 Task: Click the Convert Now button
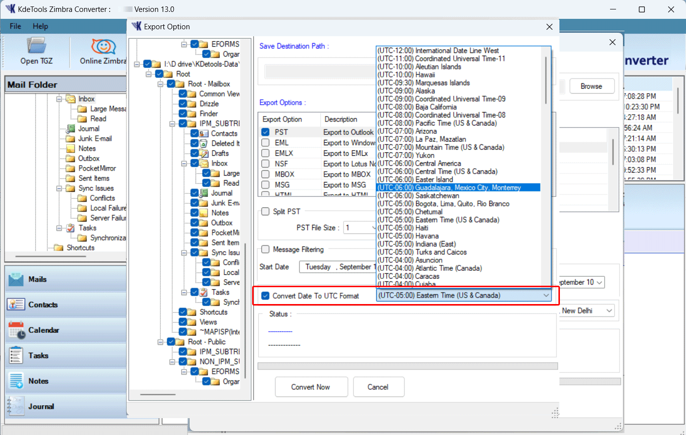click(x=311, y=387)
